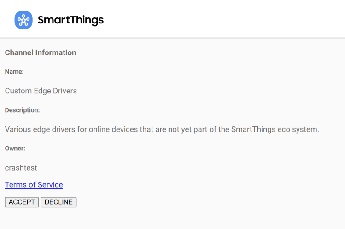
Task: Click the Description: field label
Action: click(x=22, y=110)
